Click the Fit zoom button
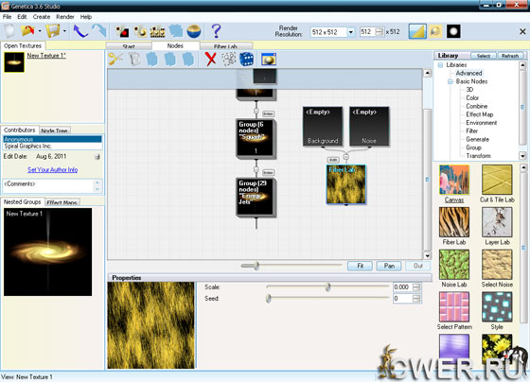The height and width of the screenshot is (382, 530). 360,266
